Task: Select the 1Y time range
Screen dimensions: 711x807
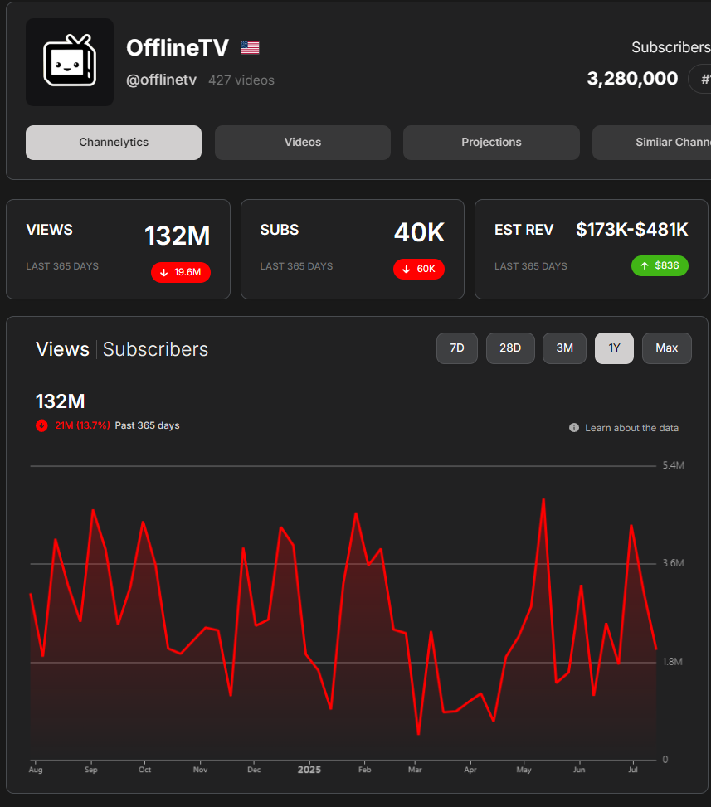Action: click(x=614, y=348)
